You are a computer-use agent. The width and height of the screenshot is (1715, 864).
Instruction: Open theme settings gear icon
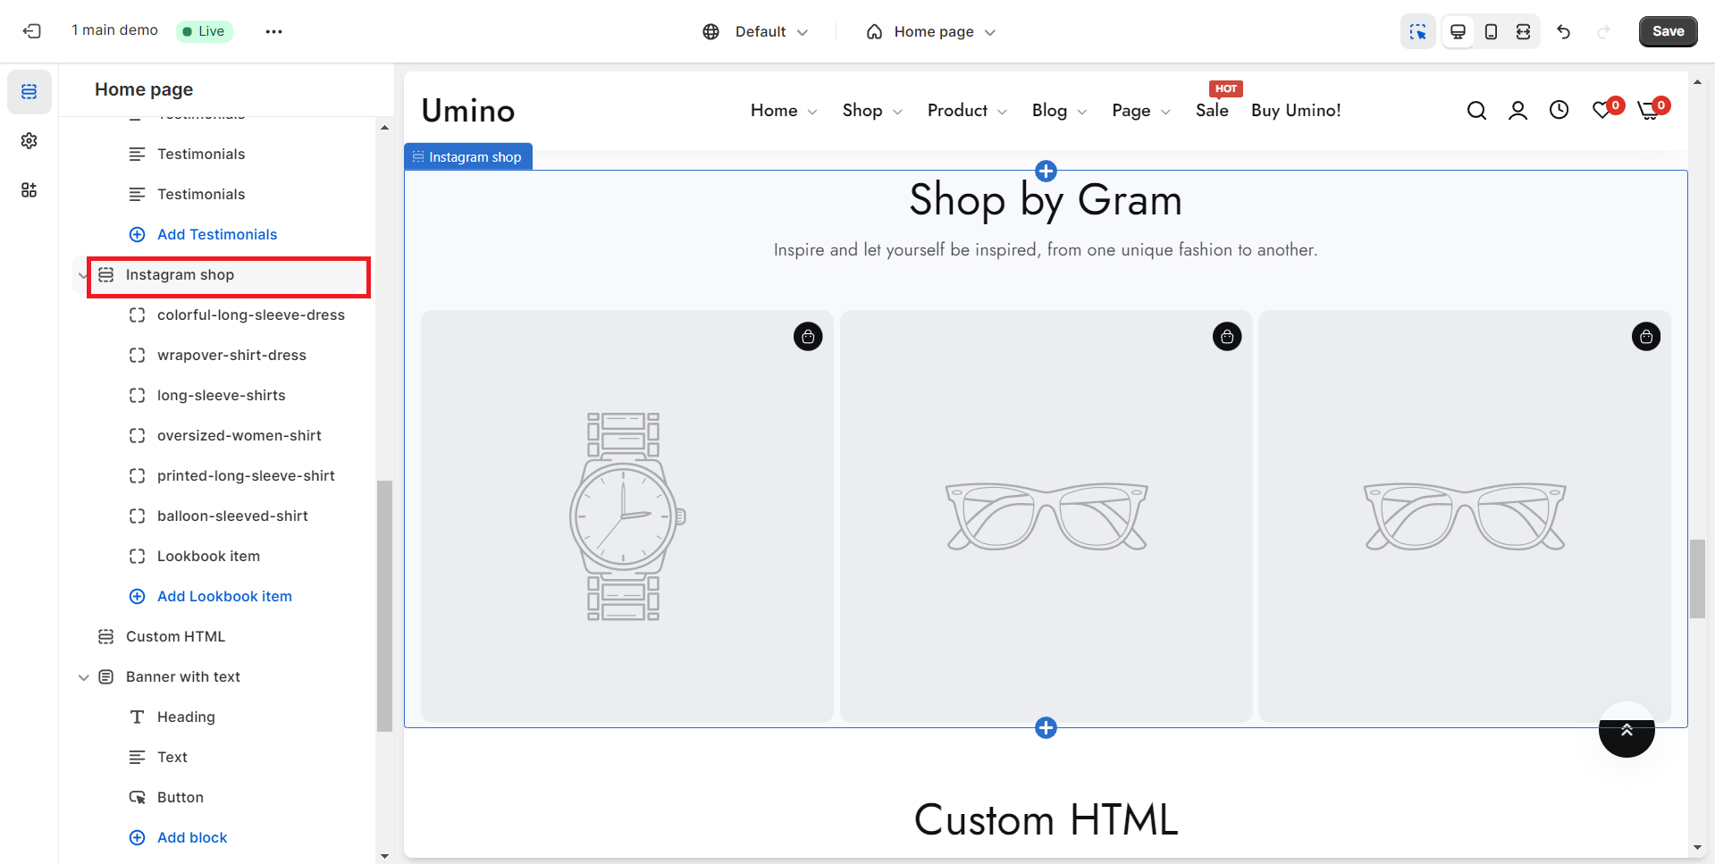29,141
